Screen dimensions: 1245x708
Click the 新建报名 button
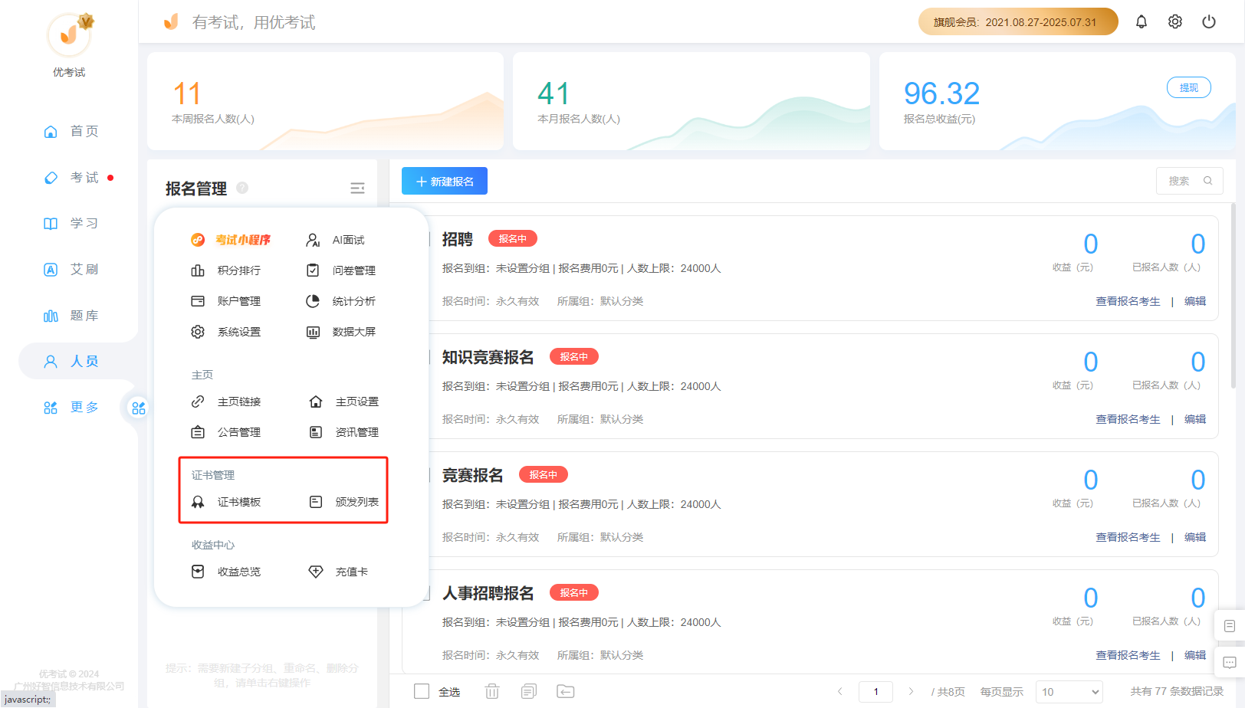pyautogui.click(x=445, y=181)
